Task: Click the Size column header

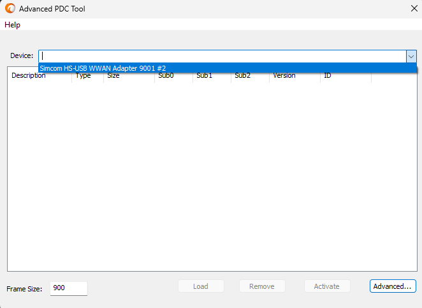Action: pyautogui.click(x=127, y=77)
